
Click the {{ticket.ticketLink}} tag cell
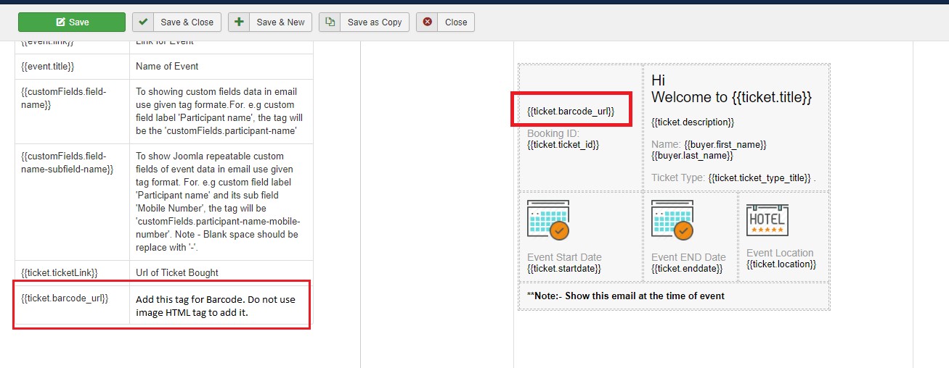[x=60, y=272]
